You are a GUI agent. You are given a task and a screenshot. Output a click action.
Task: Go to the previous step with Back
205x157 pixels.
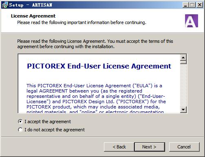[x=119, y=147]
